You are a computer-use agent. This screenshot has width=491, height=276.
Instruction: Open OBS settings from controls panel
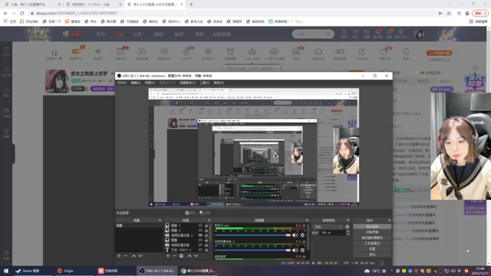372,249
